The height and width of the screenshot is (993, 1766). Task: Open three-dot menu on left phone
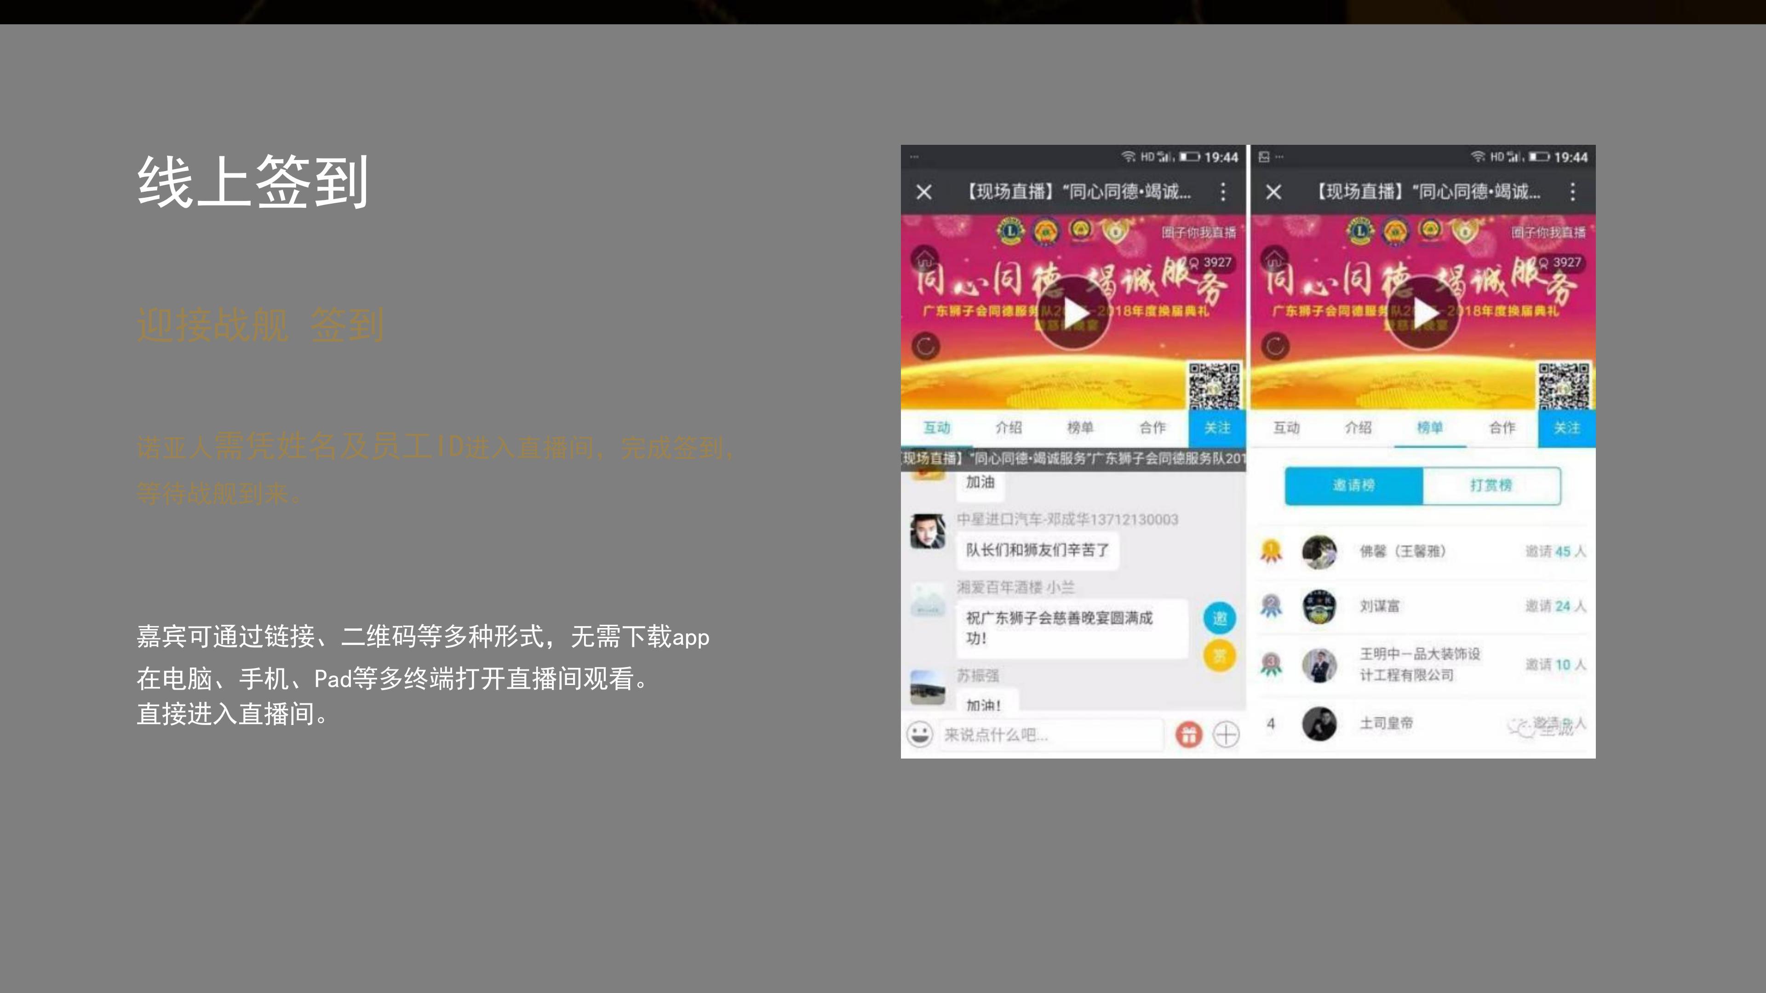coord(1223,192)
